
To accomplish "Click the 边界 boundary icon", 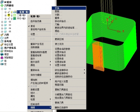I will click(x=2, y=38).
